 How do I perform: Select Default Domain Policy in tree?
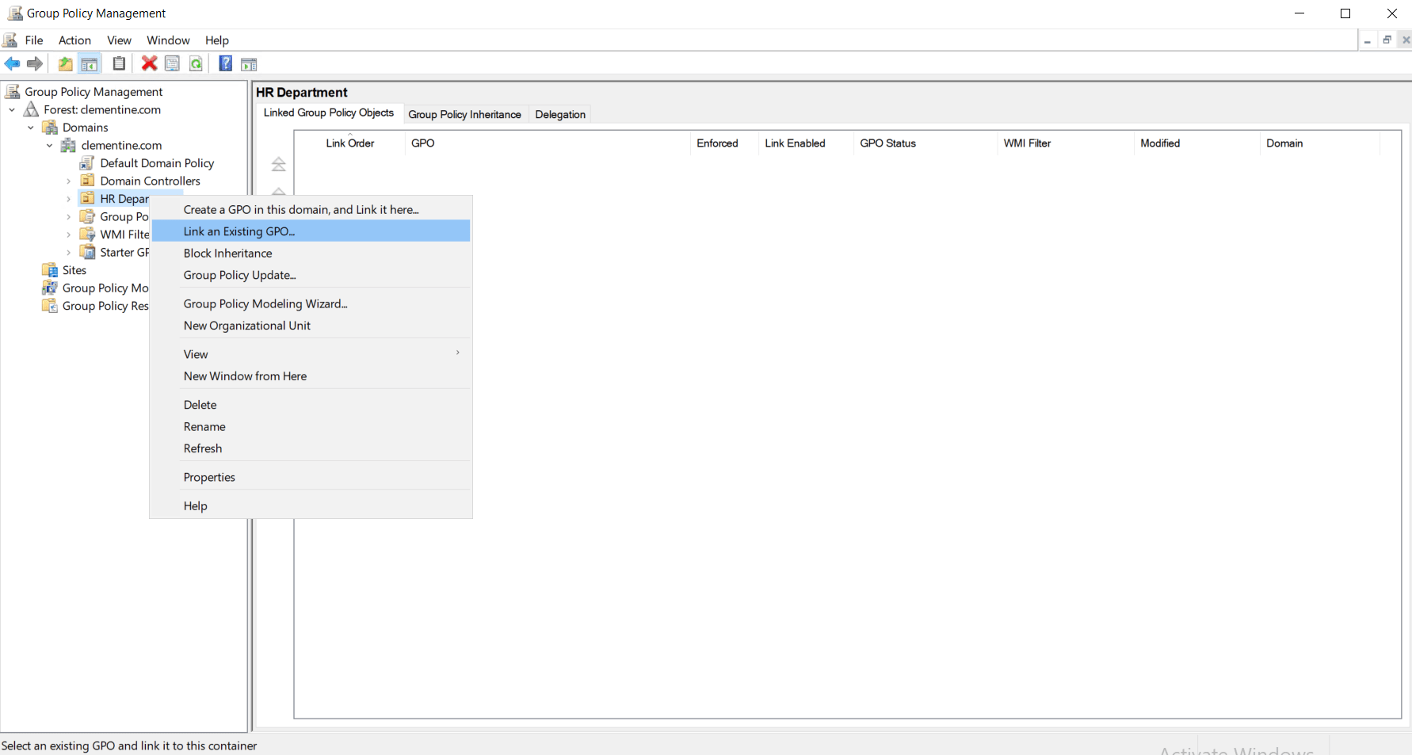[x=157, y=163]
